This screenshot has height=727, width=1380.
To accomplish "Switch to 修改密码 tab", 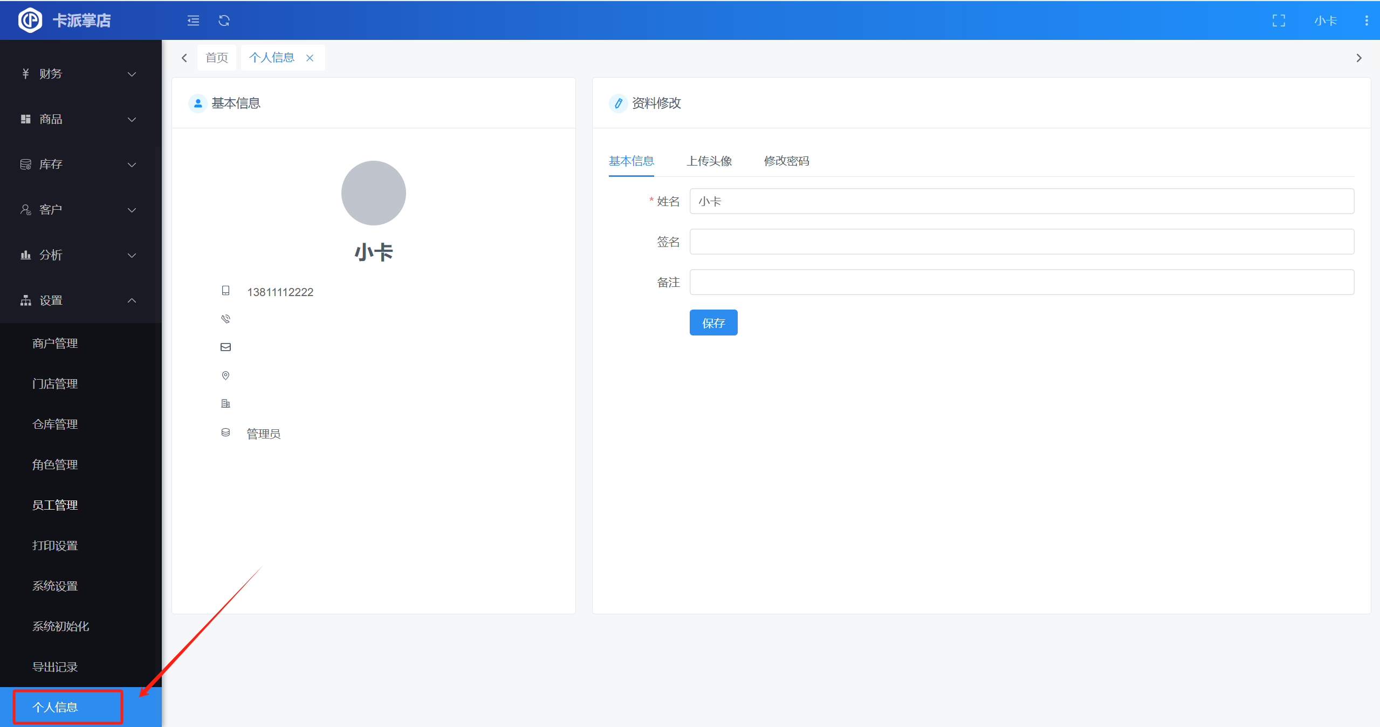I will 786,161.
